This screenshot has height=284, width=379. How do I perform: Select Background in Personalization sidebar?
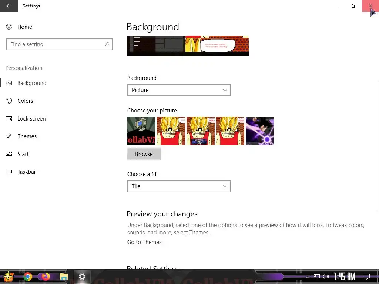pos(32,83)
